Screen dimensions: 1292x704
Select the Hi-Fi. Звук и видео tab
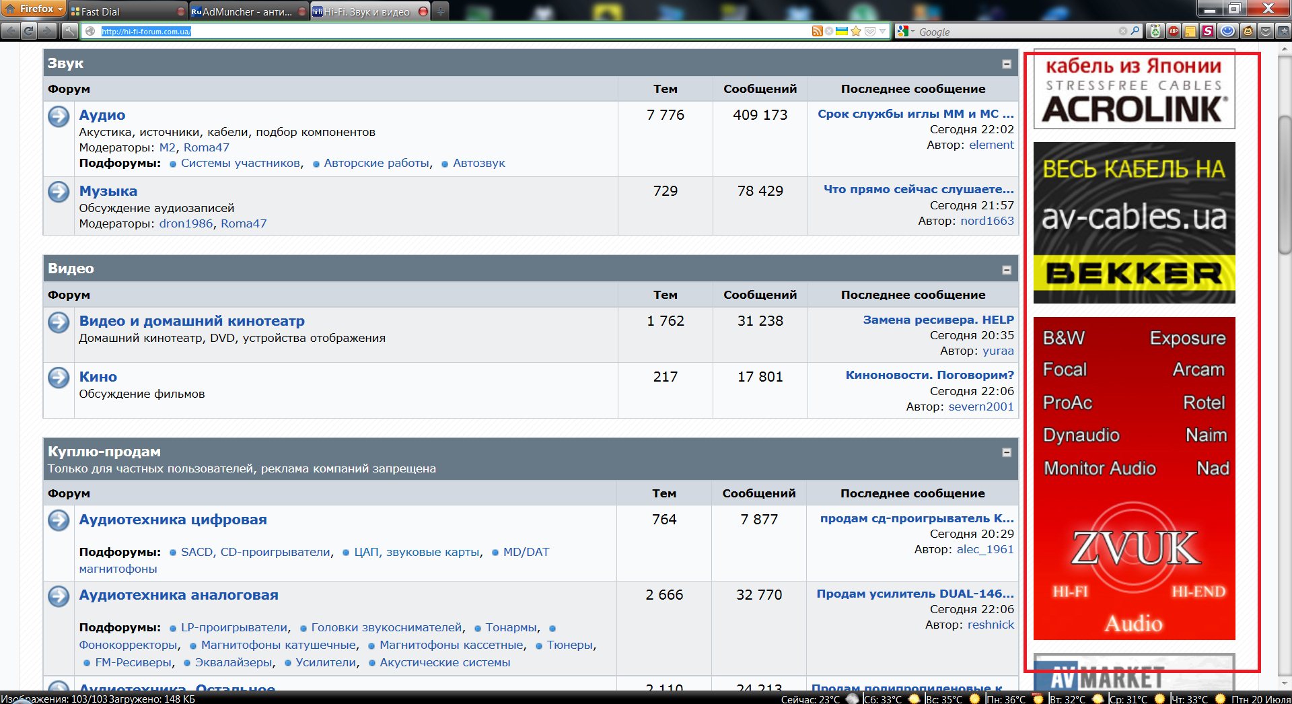pos(369,11)
